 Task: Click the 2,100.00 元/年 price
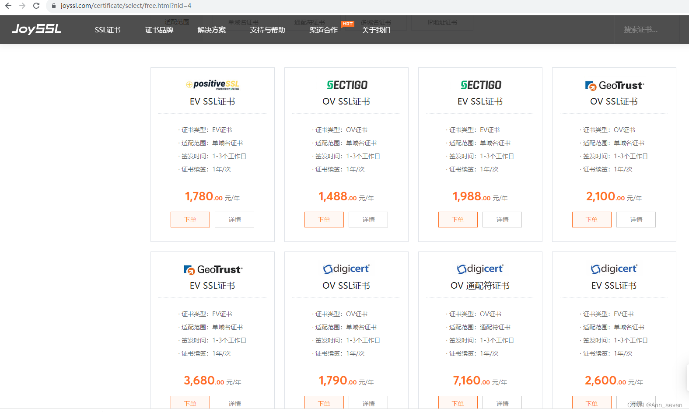click(614, 197)
